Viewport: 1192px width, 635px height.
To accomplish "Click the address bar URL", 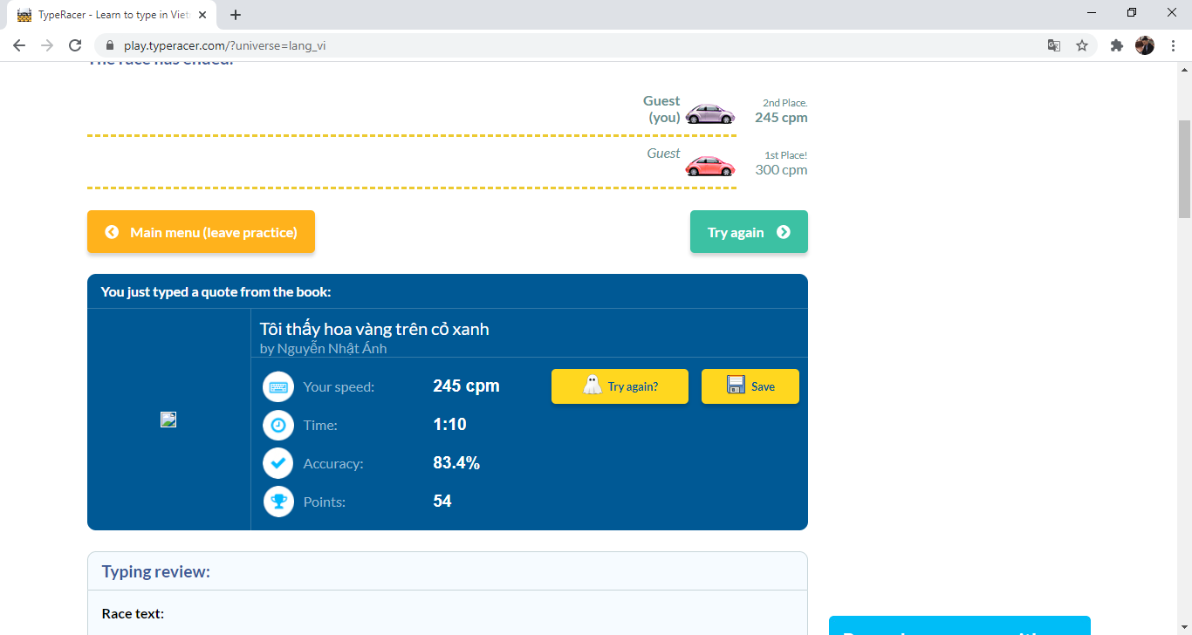I will 225,45.
